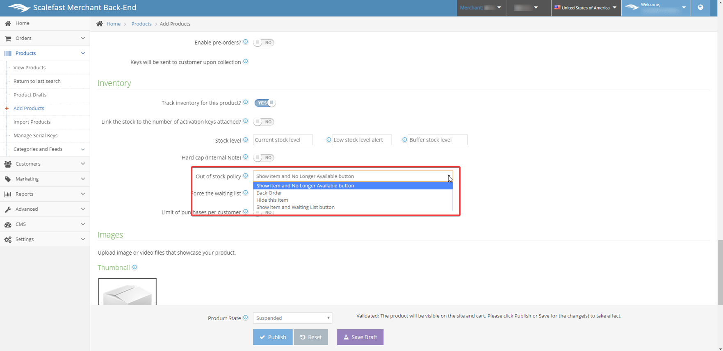Enable the pre-orders toggle
This screenshot has width=723, height=351.
pos(264,43)
